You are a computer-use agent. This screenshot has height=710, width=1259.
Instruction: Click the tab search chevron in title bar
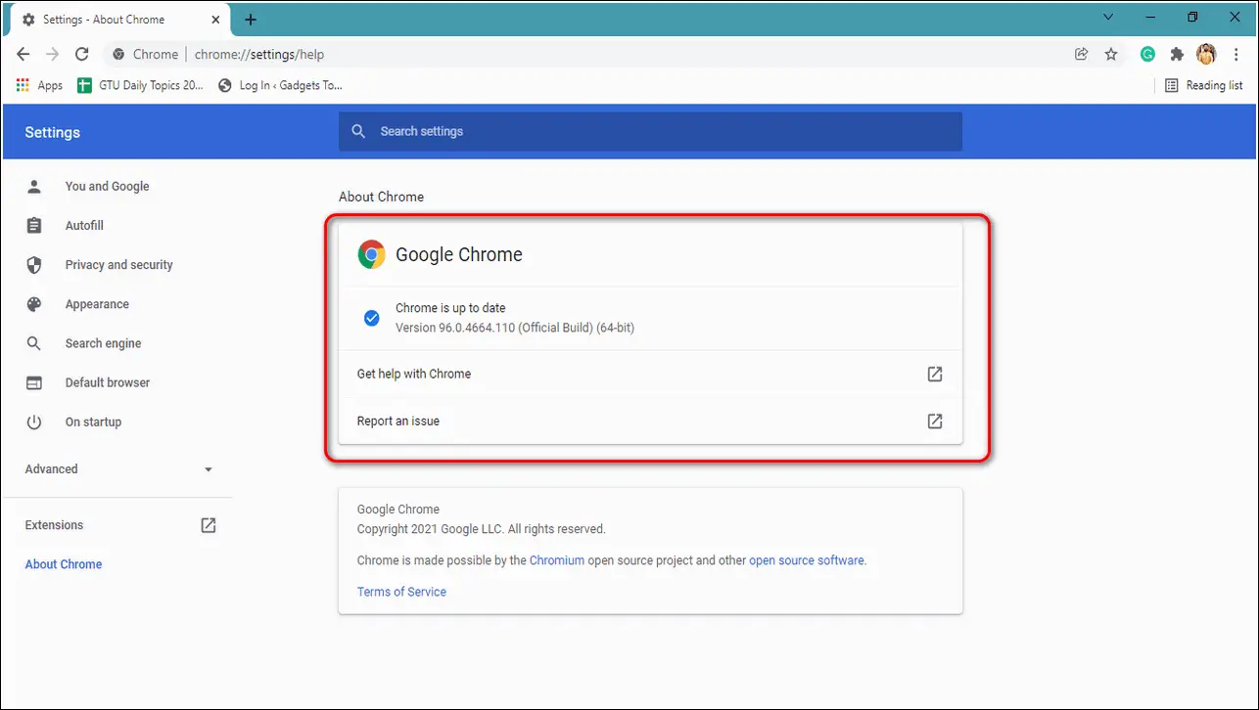[x=1108, y=17]
